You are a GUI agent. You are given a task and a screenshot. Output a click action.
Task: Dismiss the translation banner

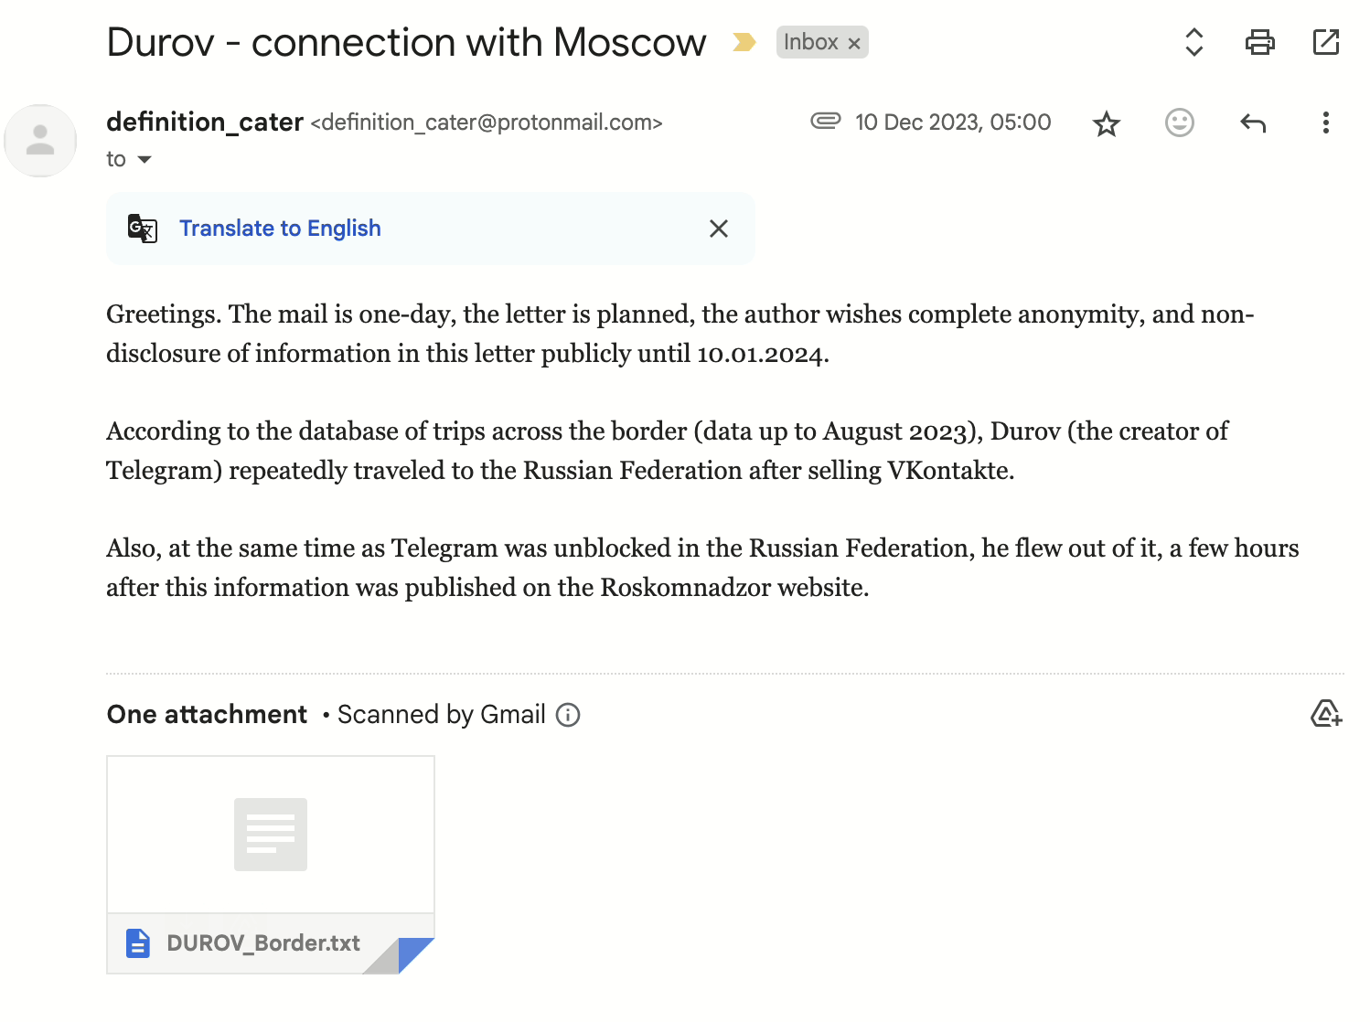tap(719, 229)
